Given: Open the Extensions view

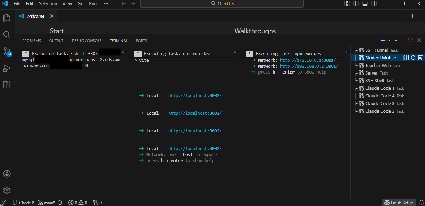Looking at the screenshot, I should tap(7, 85).
